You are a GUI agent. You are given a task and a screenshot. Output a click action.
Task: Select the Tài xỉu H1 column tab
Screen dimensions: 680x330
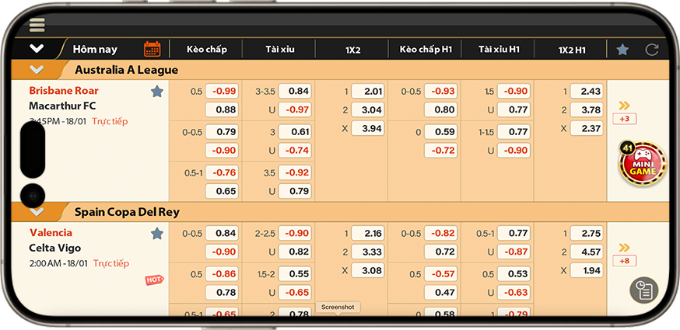click(499, 49)
